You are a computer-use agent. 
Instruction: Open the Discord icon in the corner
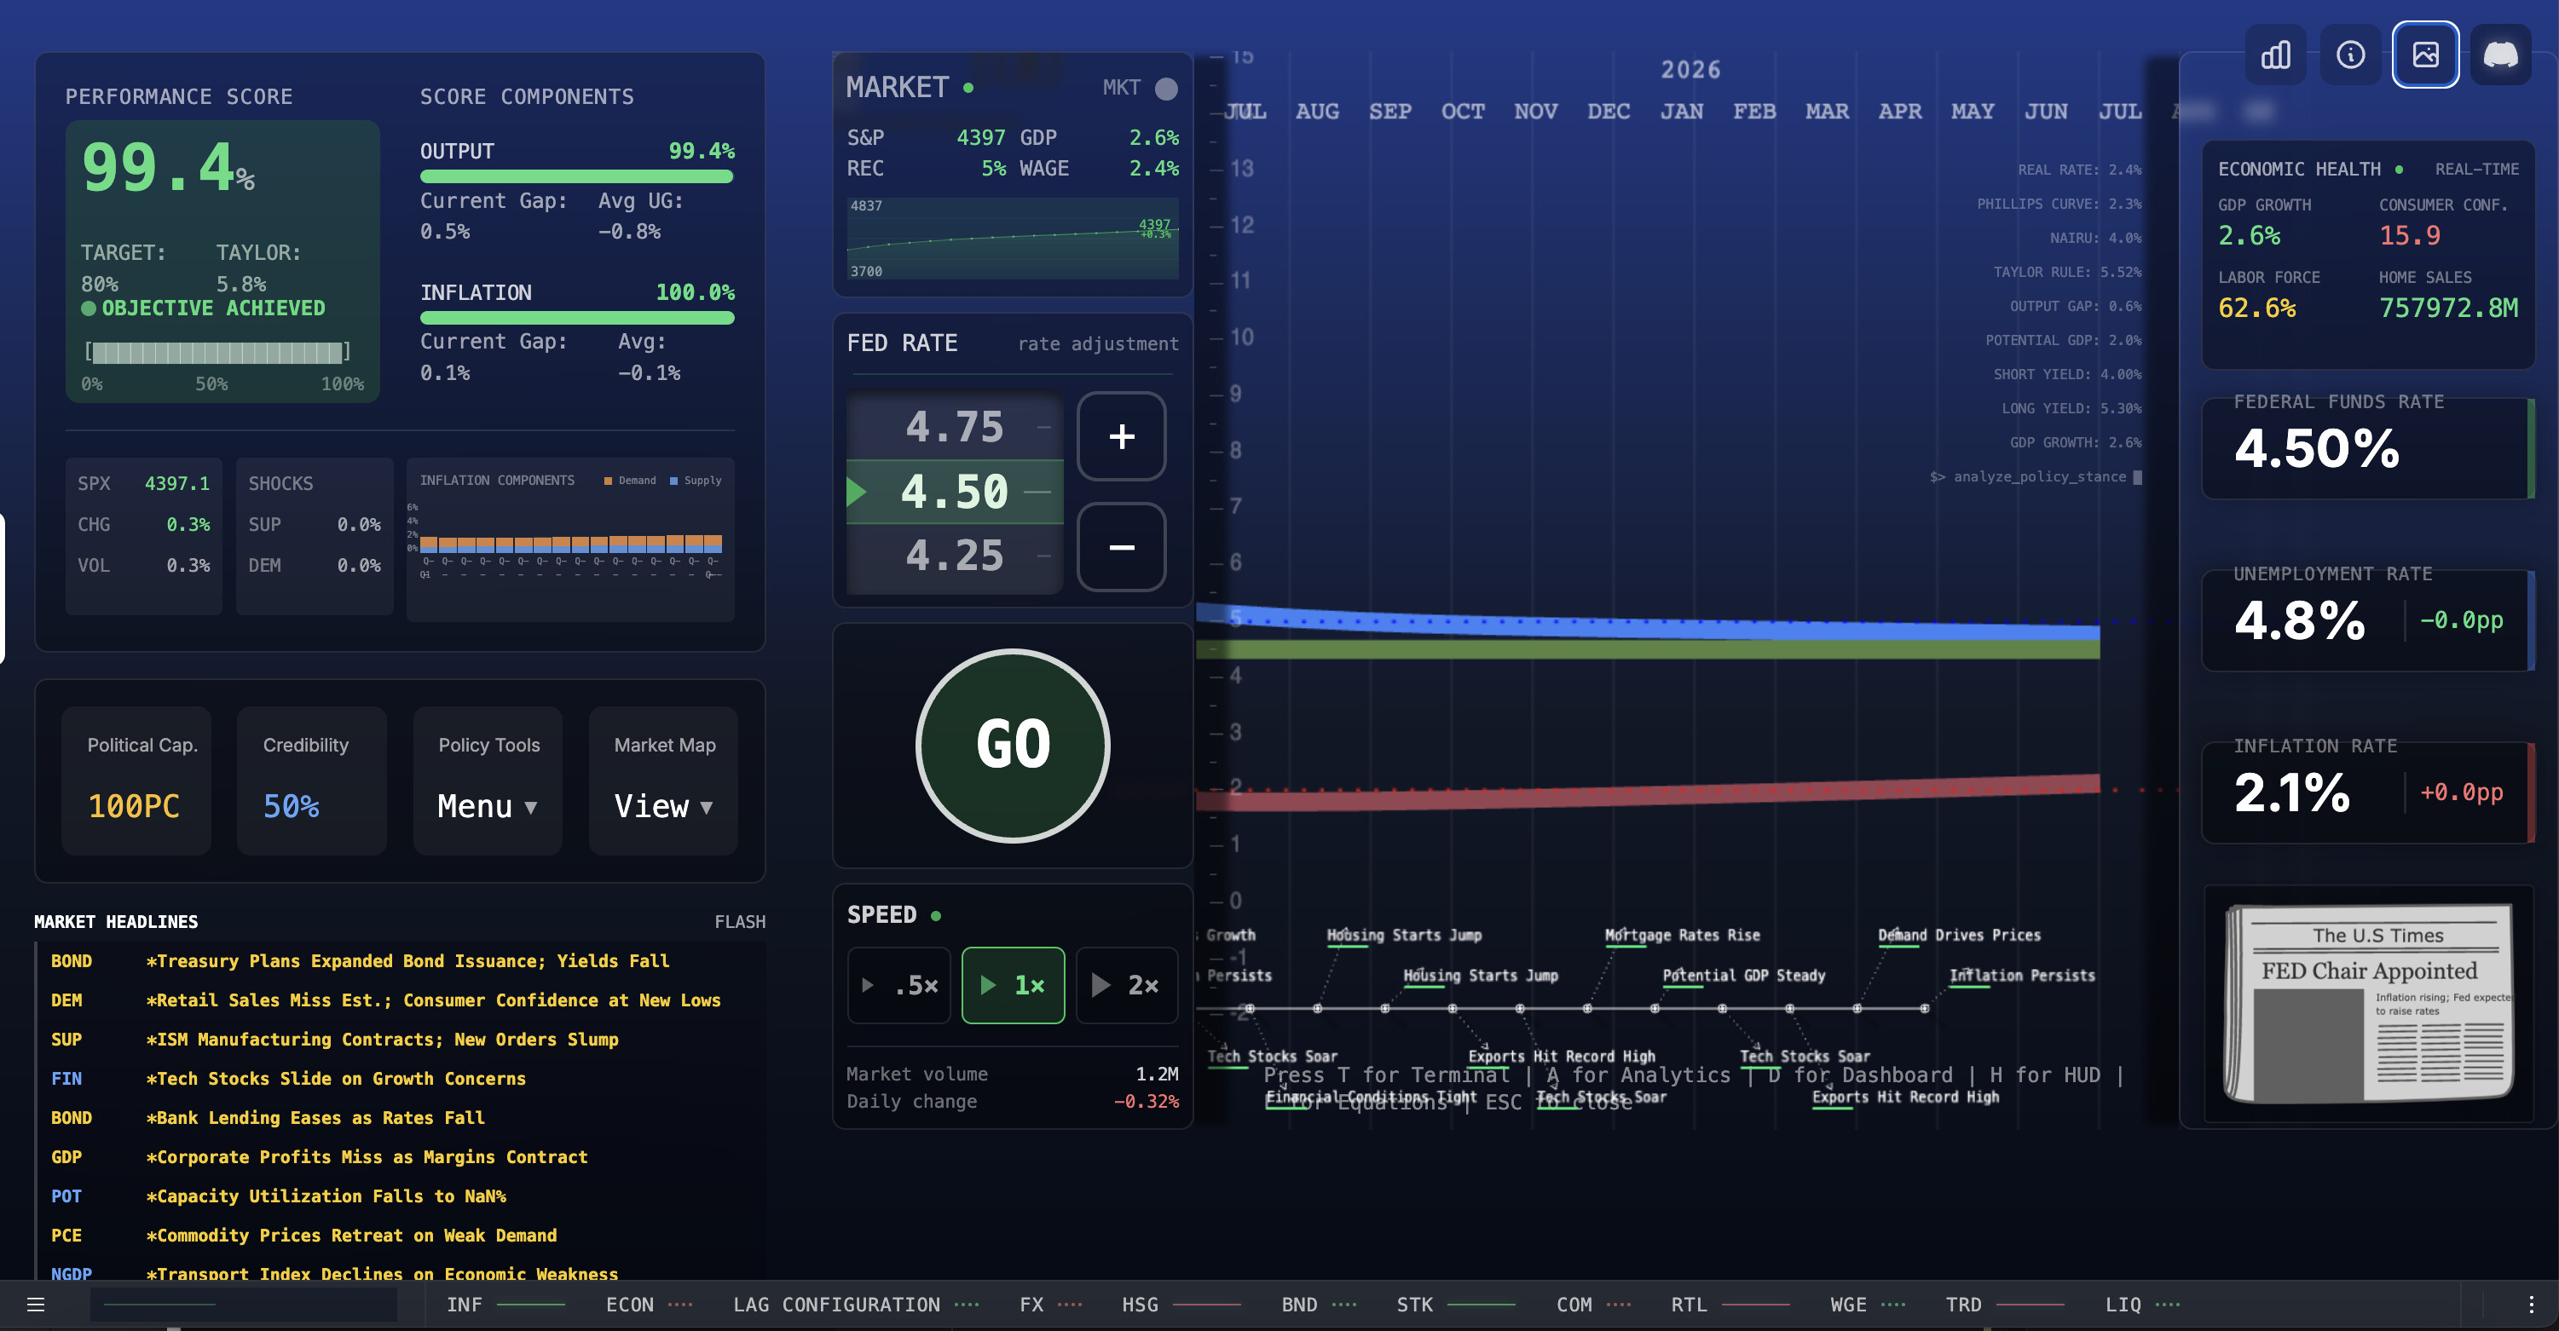pos(2501,55)
